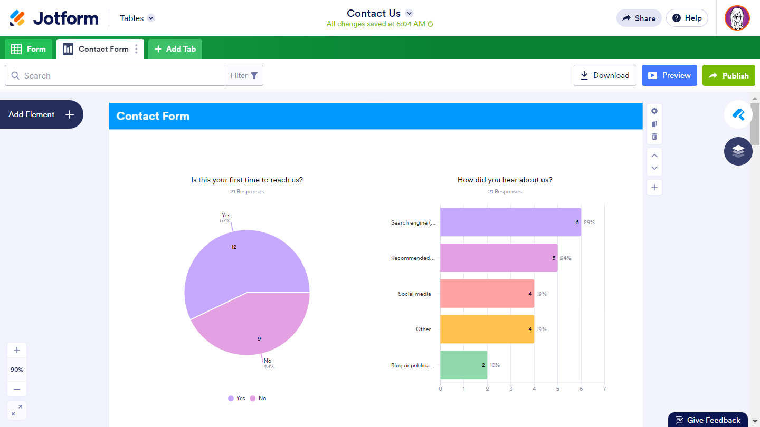The height and width of the screenshot is (427, 760).
Task: Duplicate the element with the copy icon
Action: pyautogui.click(x=654, y=124)
